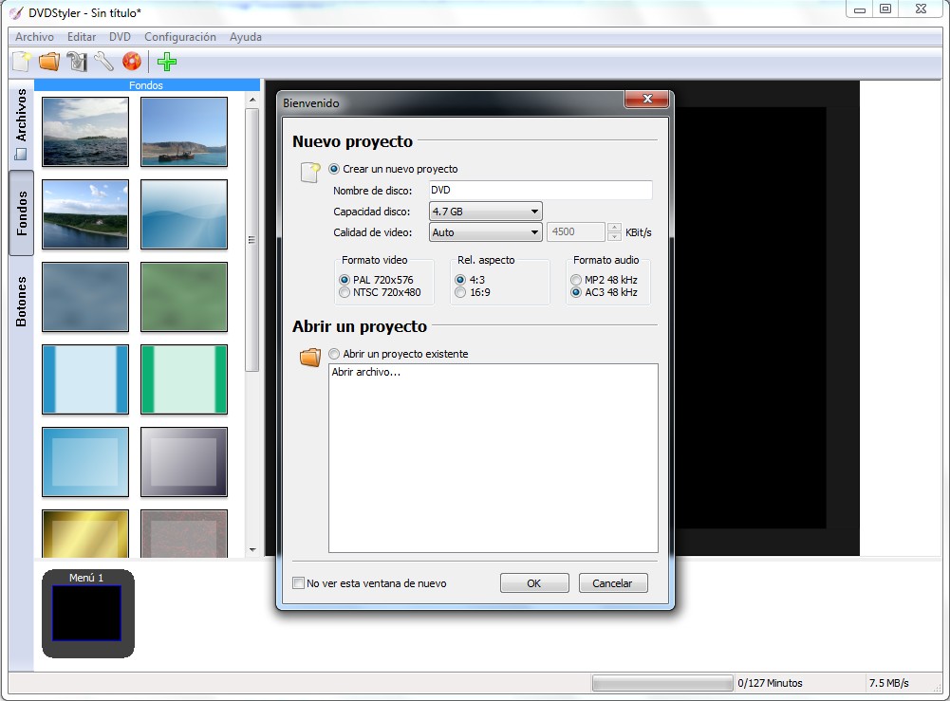Select the cloudy sea island background thumbnail
950x701 pixels.
coord(85,131)
